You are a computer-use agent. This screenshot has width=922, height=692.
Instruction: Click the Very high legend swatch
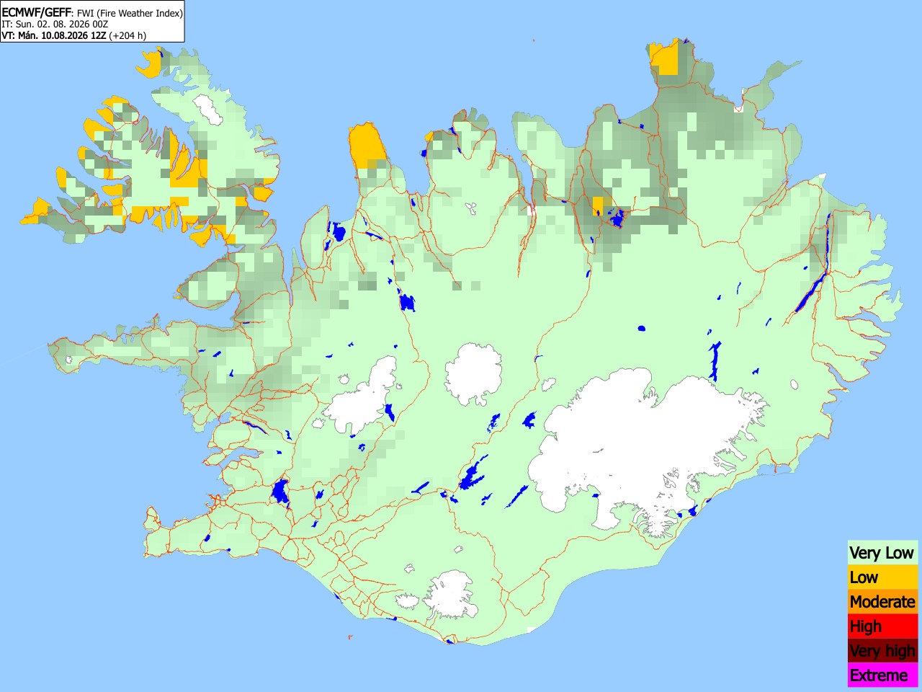[882, 651]
